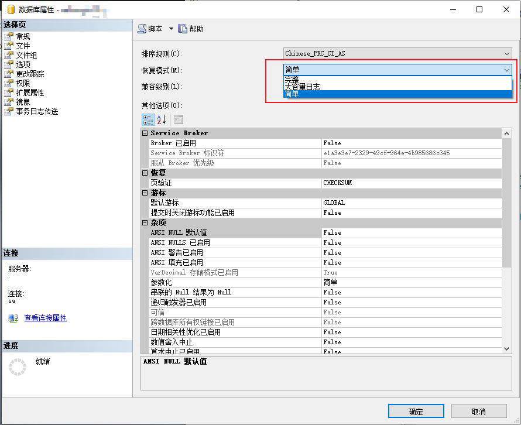Click the property grid scroll down arrow
Viewport: 521px width, 425px height.
point(507,348)
